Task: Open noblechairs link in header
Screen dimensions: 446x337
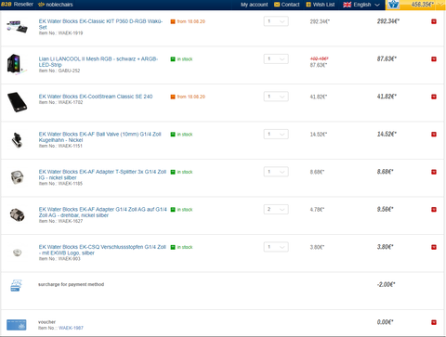Action: click(x=59, y=5)
